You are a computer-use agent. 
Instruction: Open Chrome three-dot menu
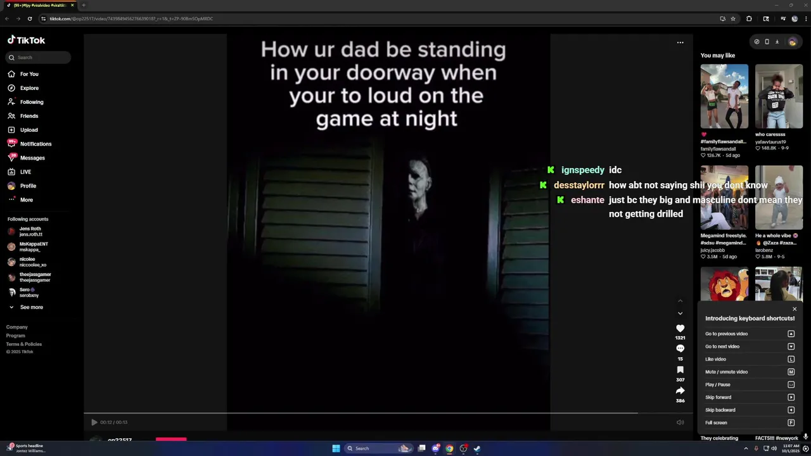(x=805, y=18)
